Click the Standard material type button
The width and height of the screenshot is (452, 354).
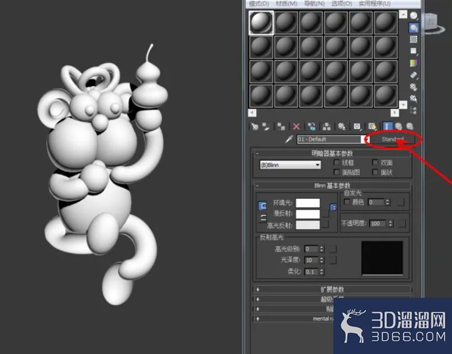tap(393, 139)
